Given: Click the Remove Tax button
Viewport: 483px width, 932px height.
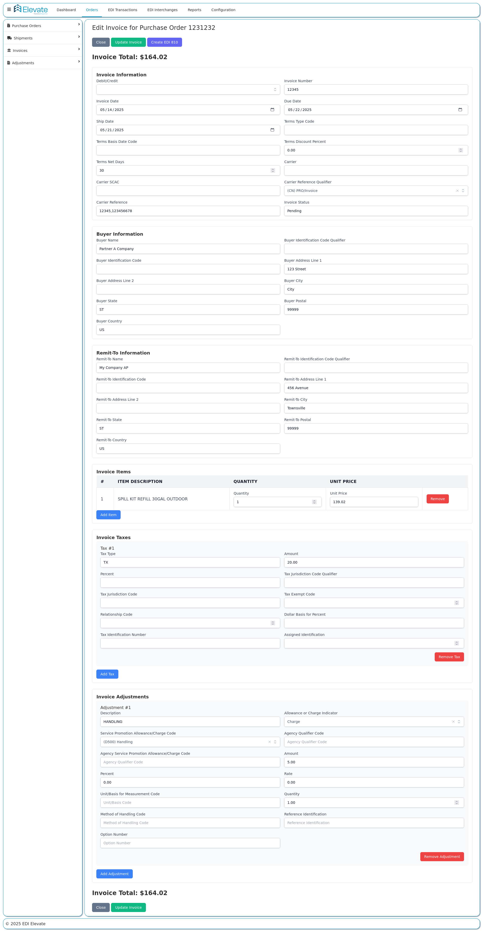Looking at the screenshot, I should point(449,657).
